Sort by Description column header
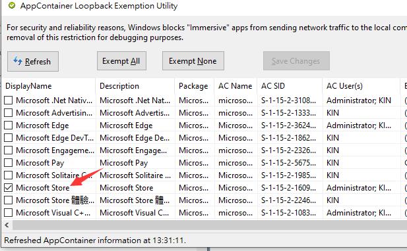This screenshot has height=251, width=407. pos(135,86)
